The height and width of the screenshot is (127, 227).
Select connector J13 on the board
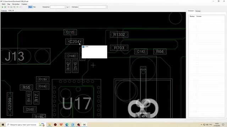click(26, 56)
